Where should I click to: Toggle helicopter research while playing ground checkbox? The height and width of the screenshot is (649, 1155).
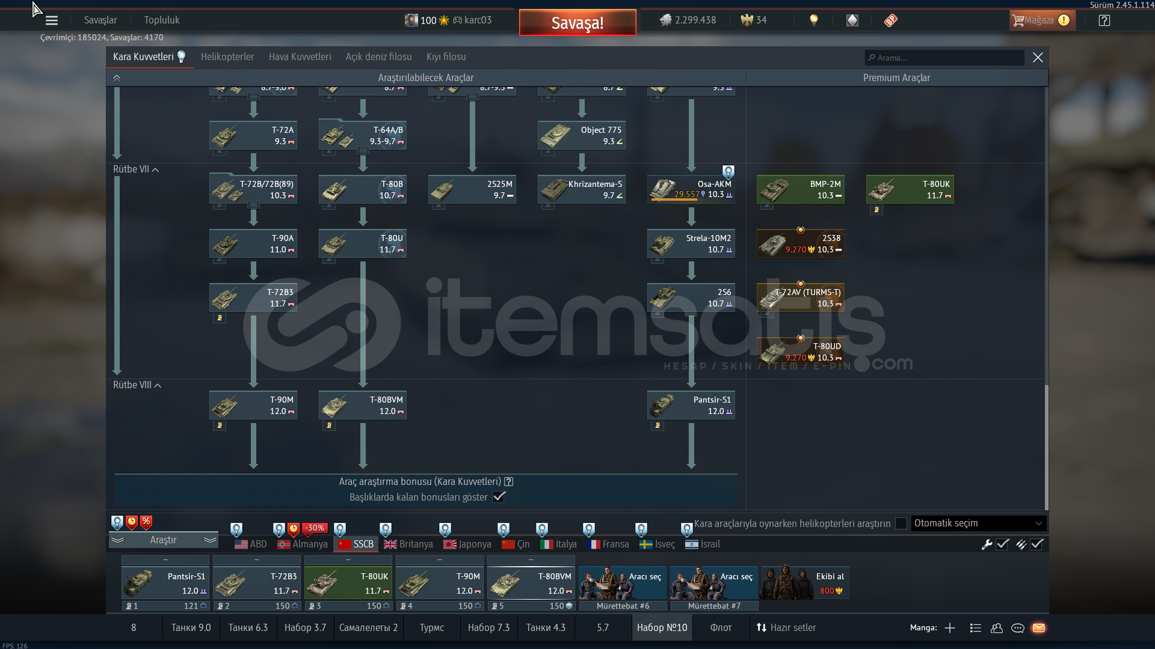tap(901, 523)
